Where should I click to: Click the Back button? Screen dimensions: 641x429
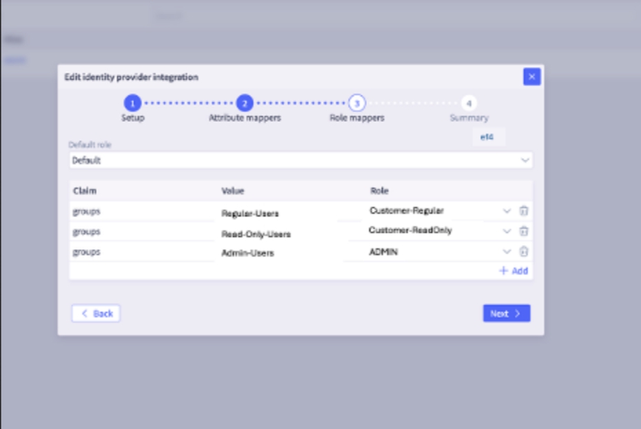click(96, 314)
